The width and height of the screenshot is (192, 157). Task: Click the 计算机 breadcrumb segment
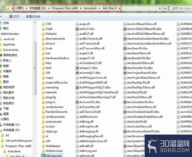click(x=19, y=8)
